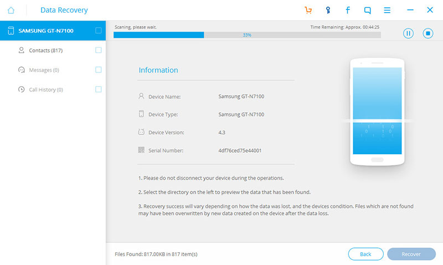Tick the SAMSUNG GT-N7100 checkbox
Image resolution: width=443 pixels, height=265 pixels.
[x=99, y=30]
